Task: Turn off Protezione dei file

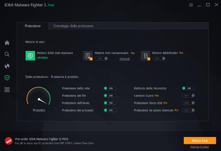Action: tap(110, 96)
